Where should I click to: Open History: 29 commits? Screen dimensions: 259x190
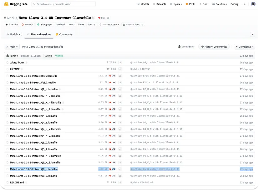pos(214,47)
